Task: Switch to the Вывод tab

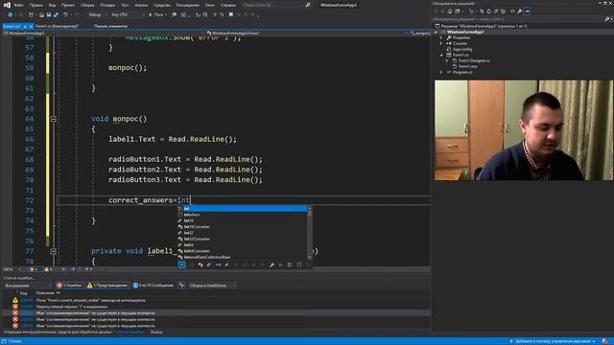Action: pos(156,333)
